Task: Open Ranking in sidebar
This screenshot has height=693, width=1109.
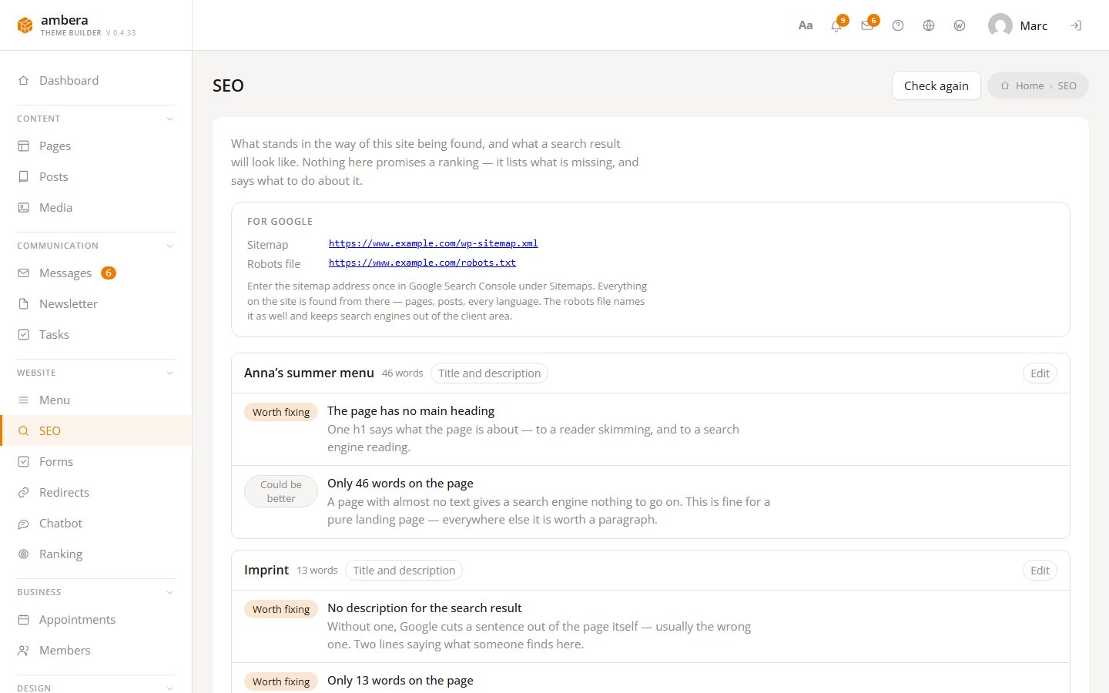Action: (96, 554)
